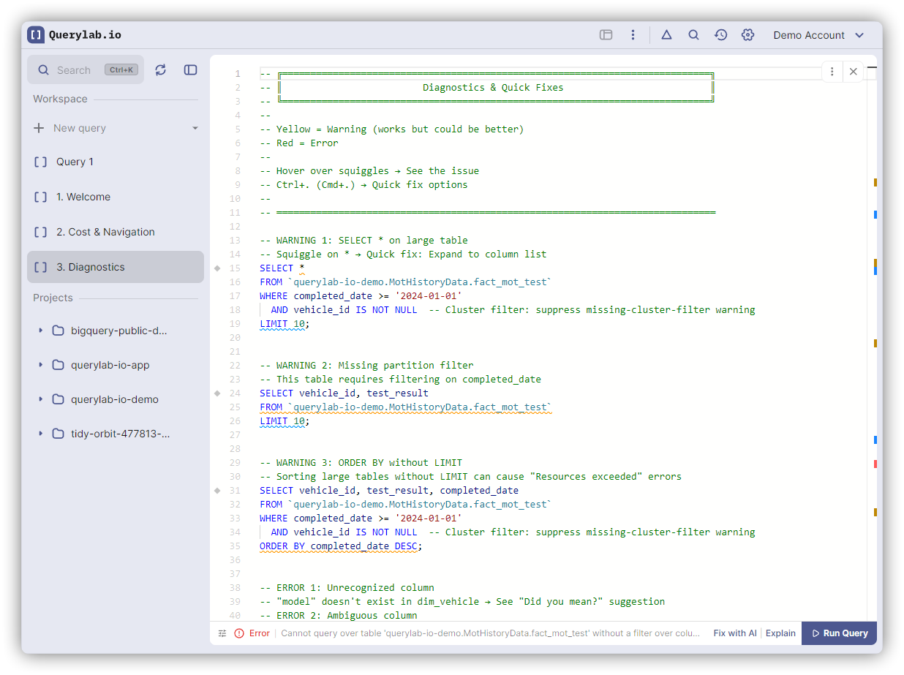Open the Query 1 item
The width and height of the screenshot is (904, 675).
coord(75,162)
